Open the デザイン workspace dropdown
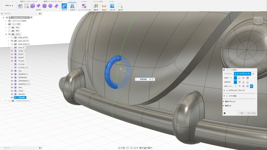 click(x=9, y=6)
